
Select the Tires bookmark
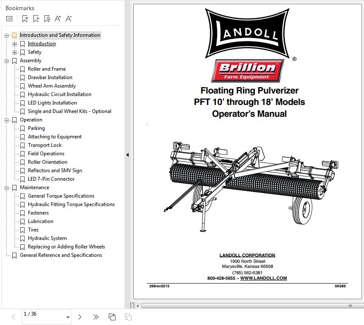[33, 230]
